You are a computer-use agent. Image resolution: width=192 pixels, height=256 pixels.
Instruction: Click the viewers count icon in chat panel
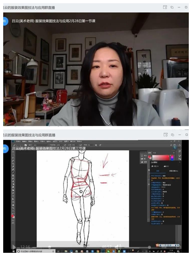(152, 166)
